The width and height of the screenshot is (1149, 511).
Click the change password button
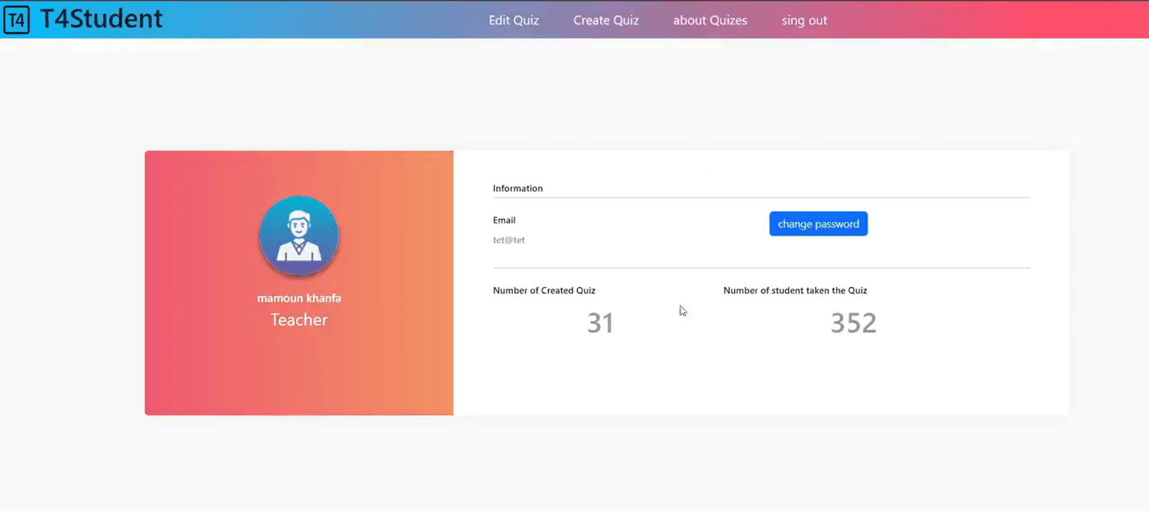pos(818,223)
